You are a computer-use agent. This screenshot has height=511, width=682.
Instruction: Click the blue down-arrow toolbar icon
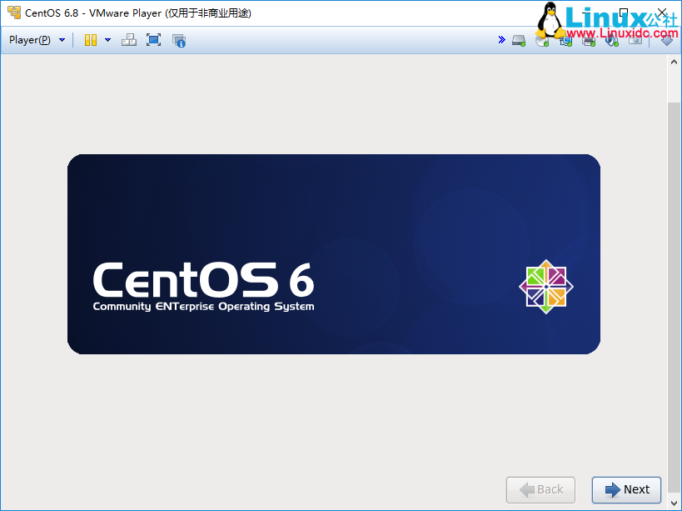pyautogui.click(x=667, y=41)
